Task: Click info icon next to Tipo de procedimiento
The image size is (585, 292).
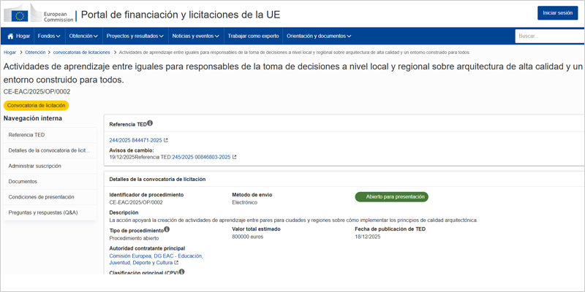Action: pyautogui.click(x=167, y=229)
